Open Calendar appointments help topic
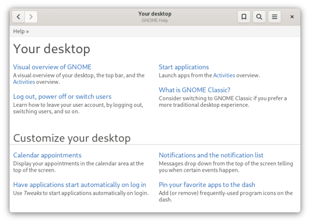 [47, 155]
